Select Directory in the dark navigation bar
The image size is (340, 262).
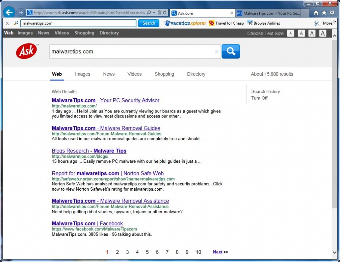pyautogui.click(x=109, y=33)
